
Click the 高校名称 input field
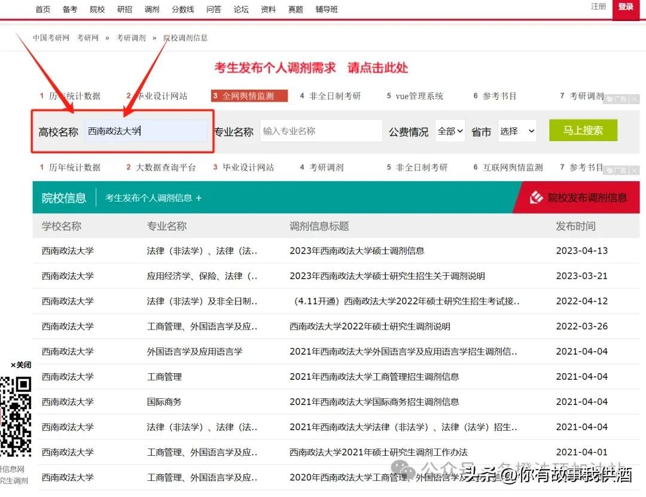click(147, 131)
